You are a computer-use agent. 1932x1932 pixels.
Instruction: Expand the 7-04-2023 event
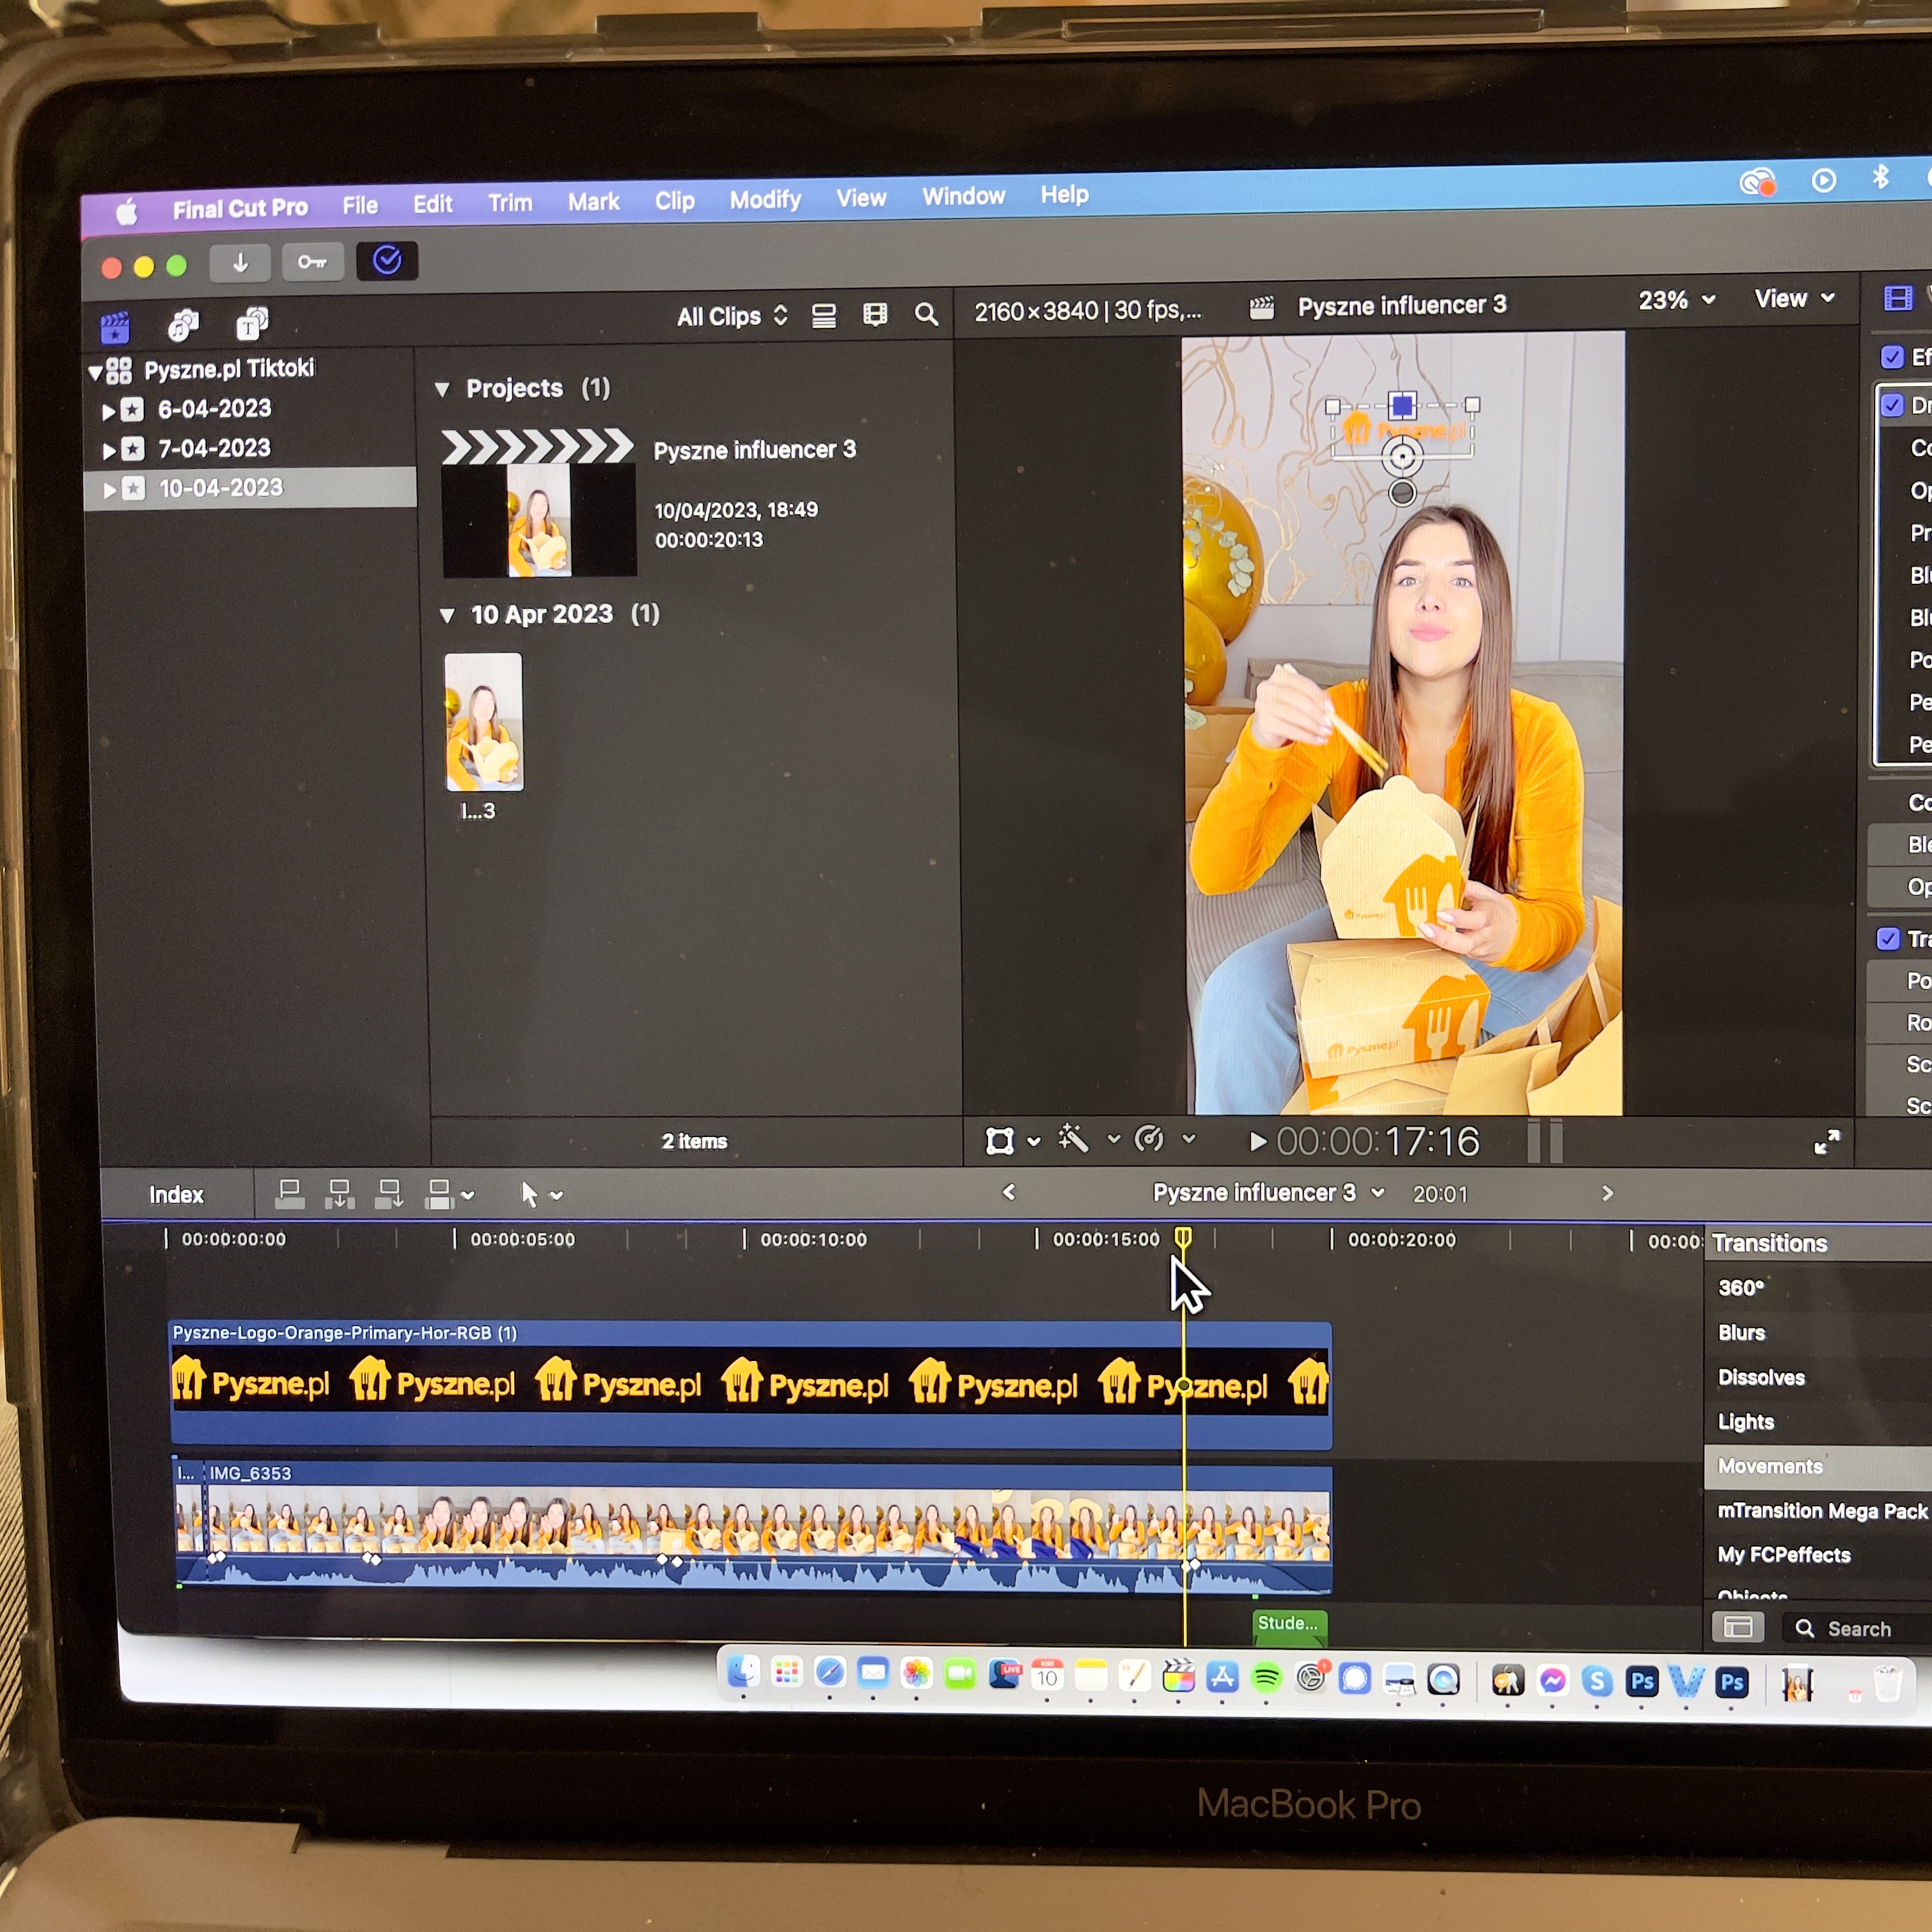tap(109, 451)
